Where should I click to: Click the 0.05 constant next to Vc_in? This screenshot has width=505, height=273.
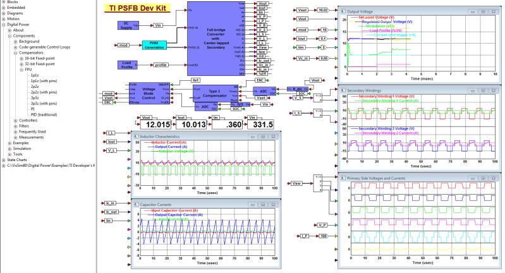[324, 58]
